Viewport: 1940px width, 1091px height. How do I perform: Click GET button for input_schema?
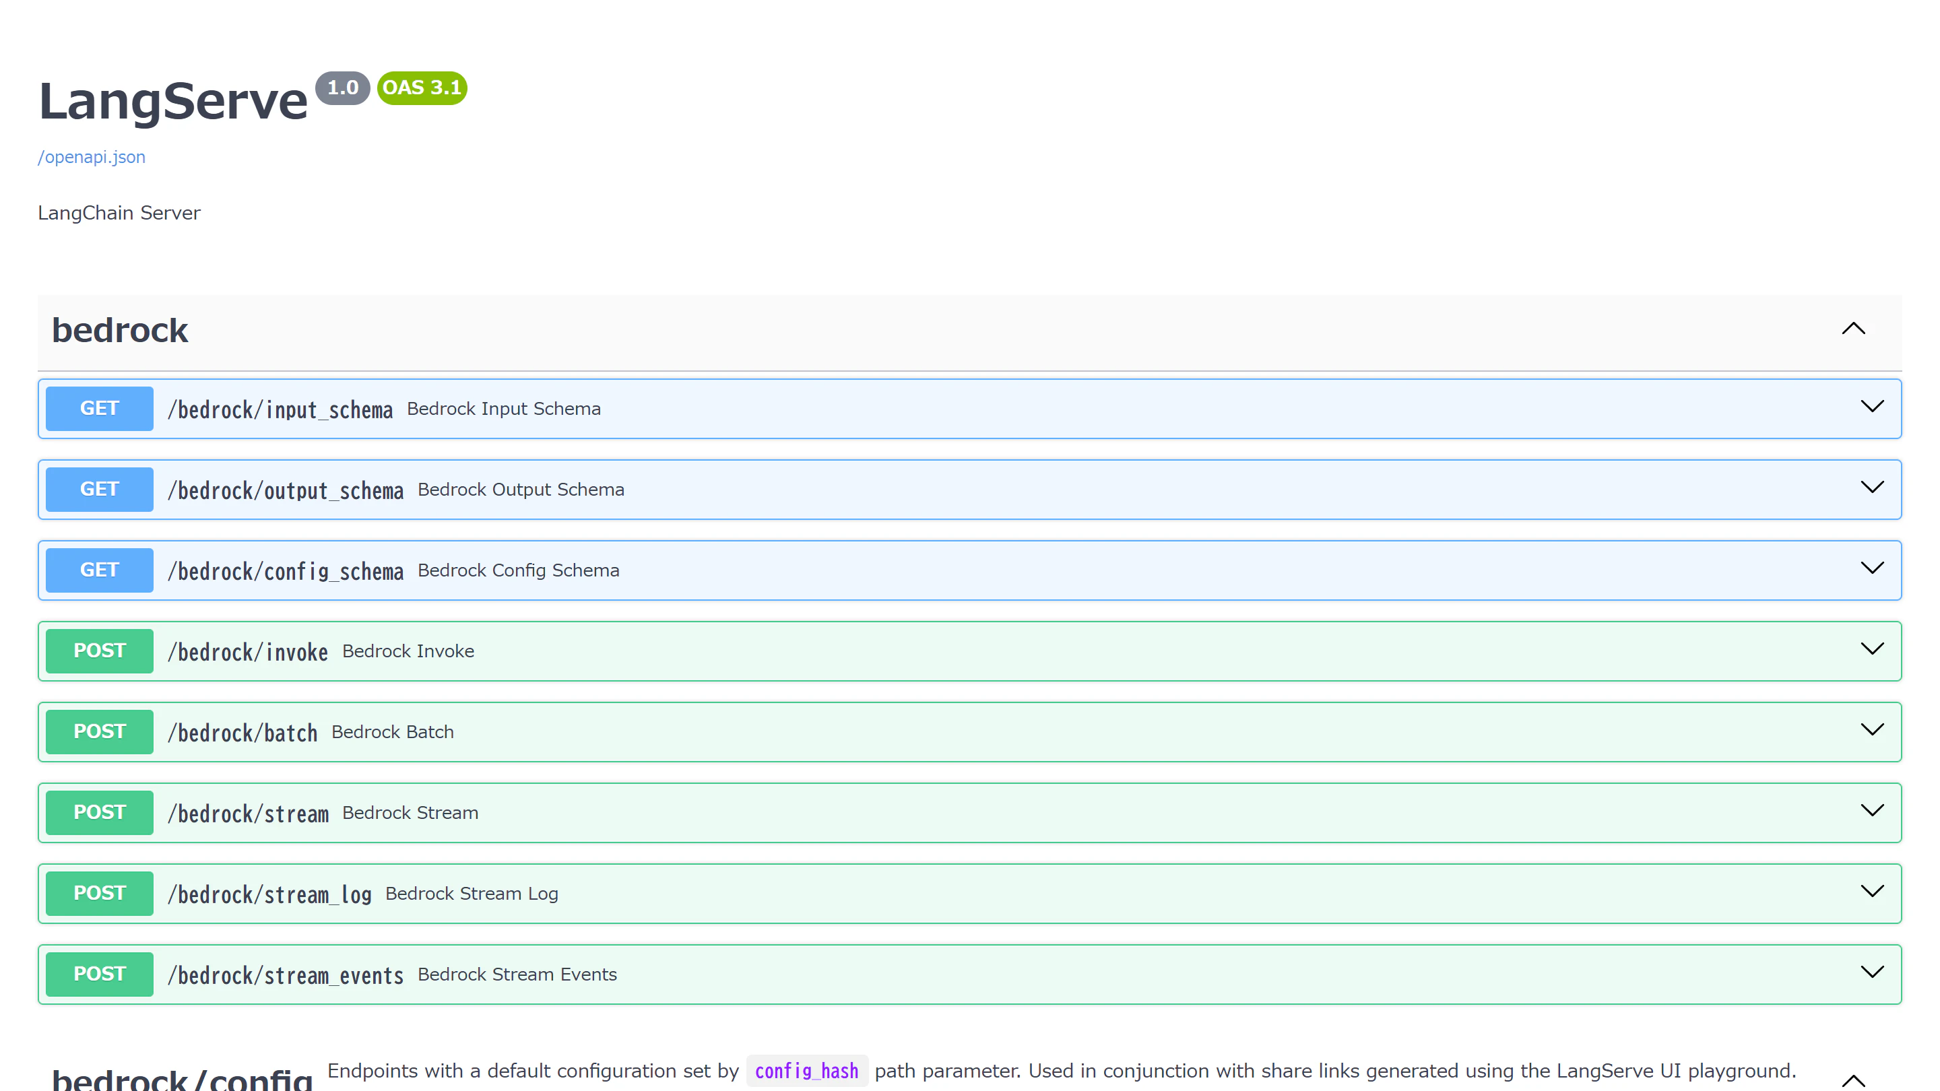100,409
